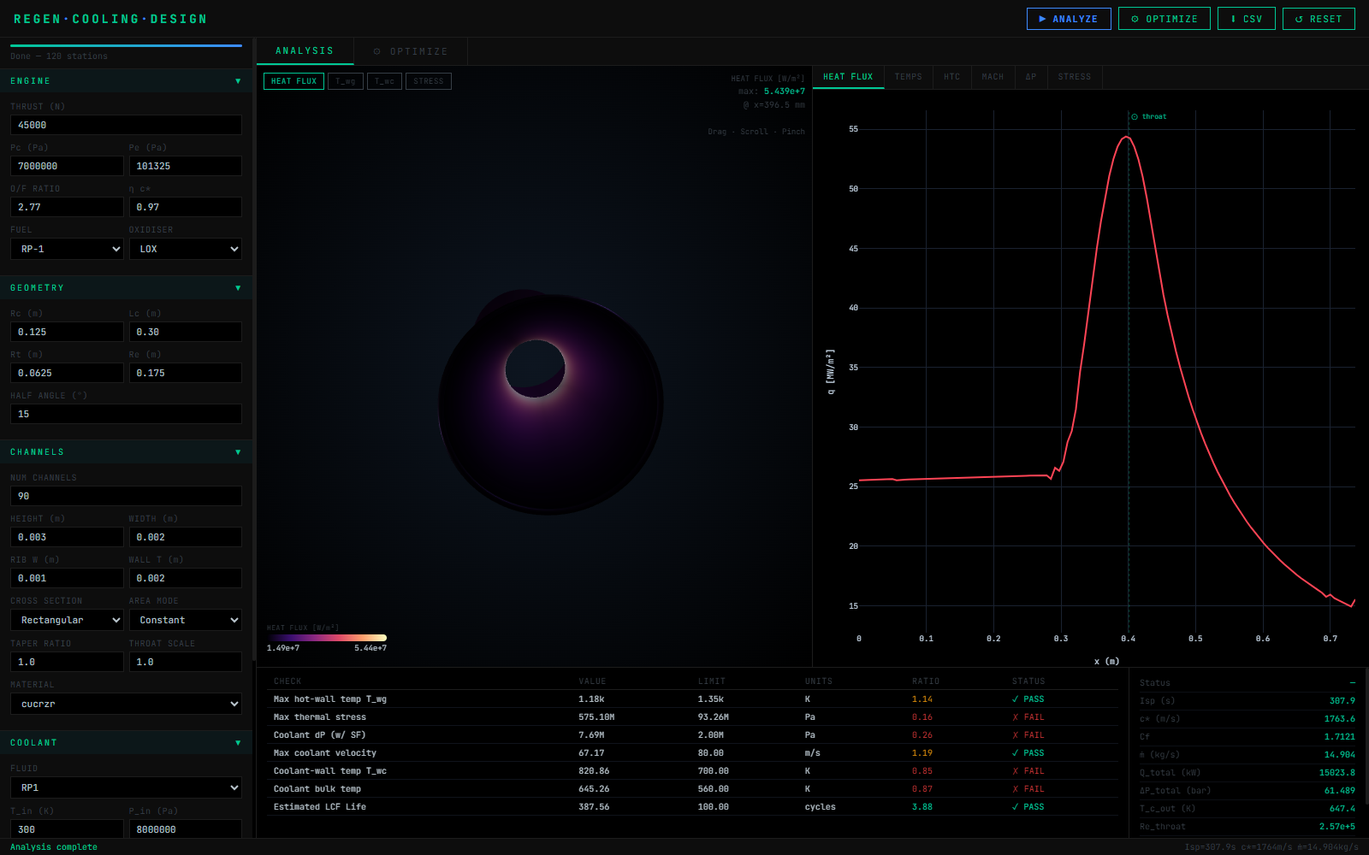Select the HEAT FLUX 3D view toggle
The width and height of the screenshot is (1369, 855).
pos(293,81)
